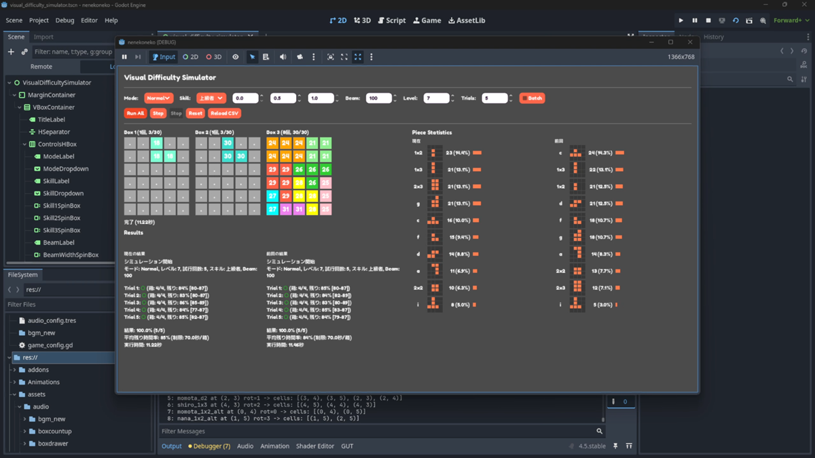Screen dimensions: 815x458
Task: Click the Add Child Node plus icon
Action: 11,52
